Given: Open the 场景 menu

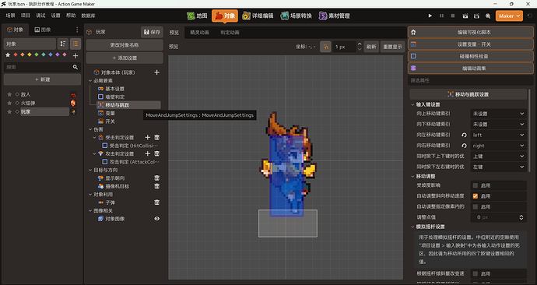Looking at the screenshot, I should tap(10, 16).
